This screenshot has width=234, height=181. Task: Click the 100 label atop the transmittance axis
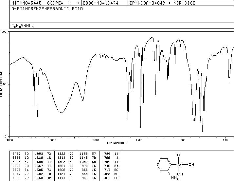pos(4,32)
